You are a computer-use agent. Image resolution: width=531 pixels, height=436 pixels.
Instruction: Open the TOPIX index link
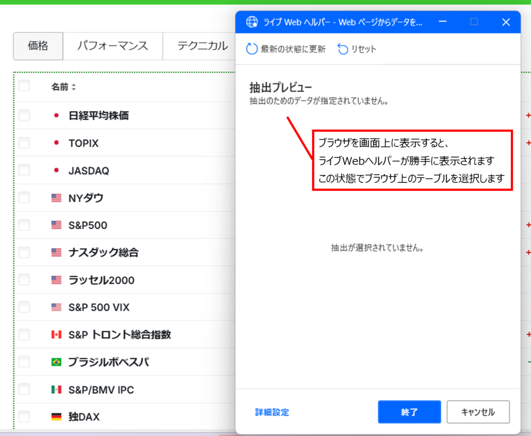83,143
